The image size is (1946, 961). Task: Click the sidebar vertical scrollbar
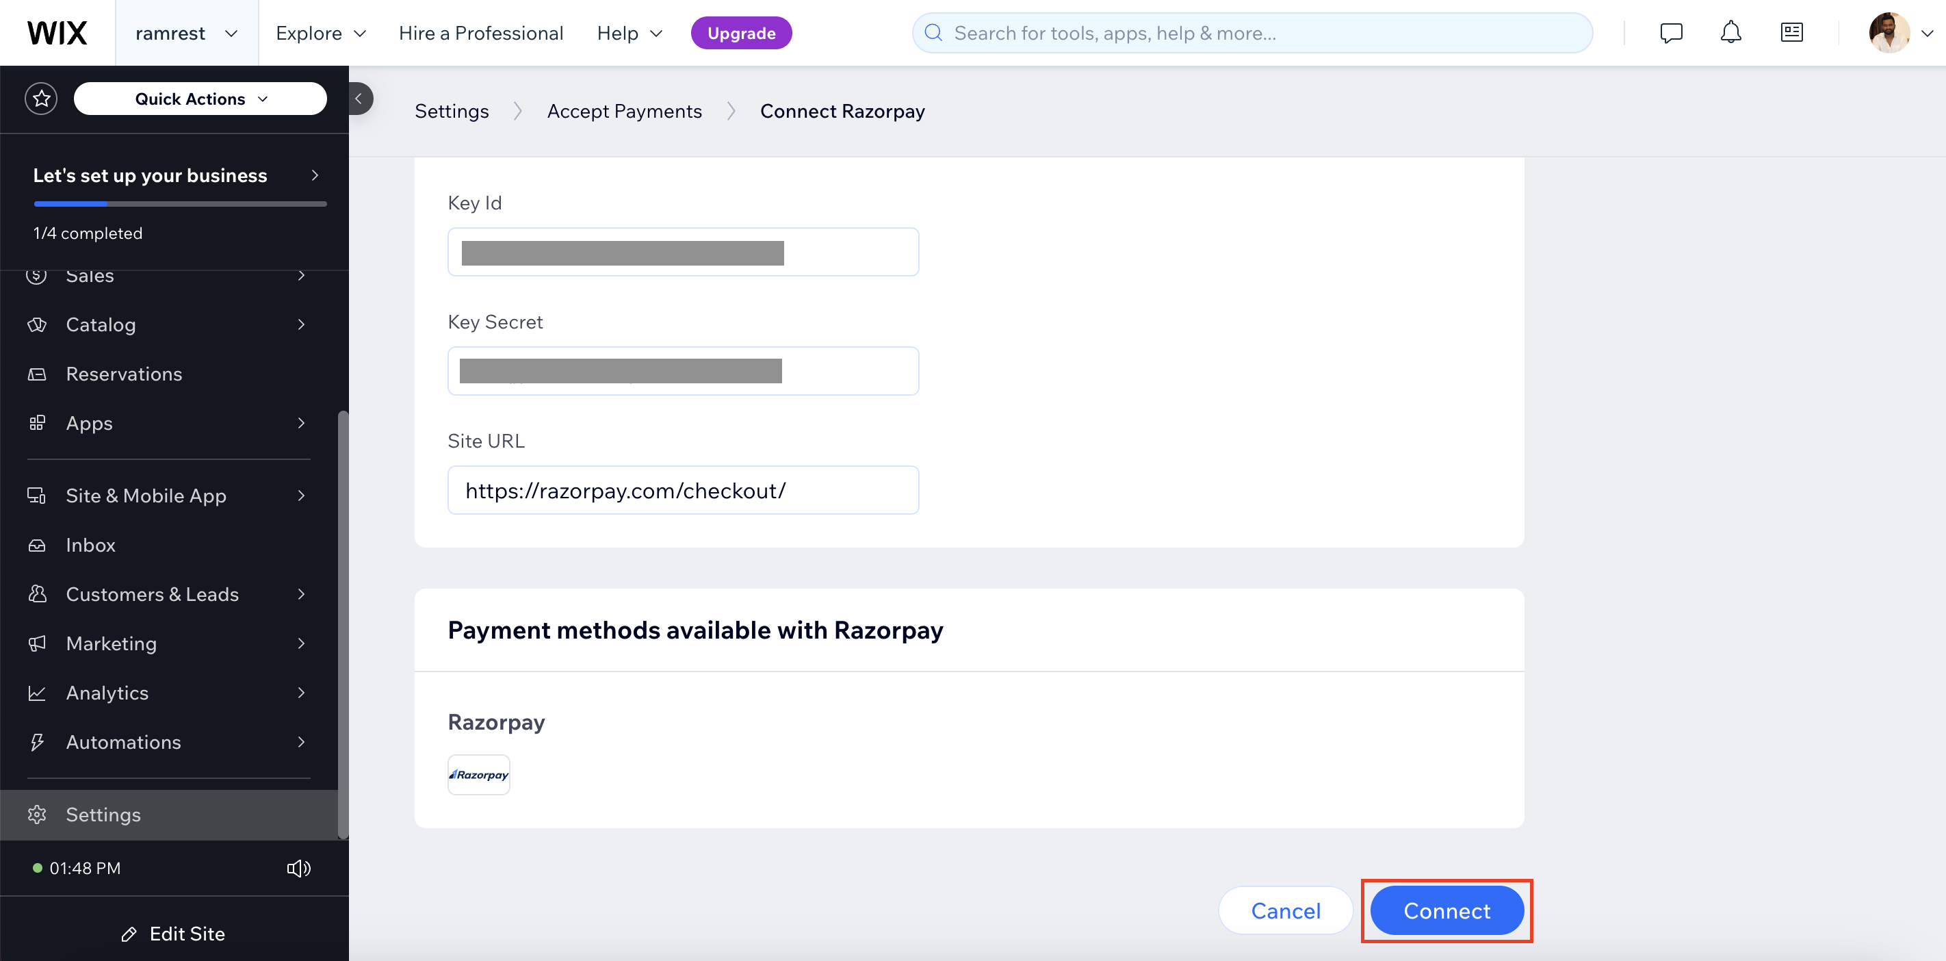pyautogui.click(x=343, y=625)
